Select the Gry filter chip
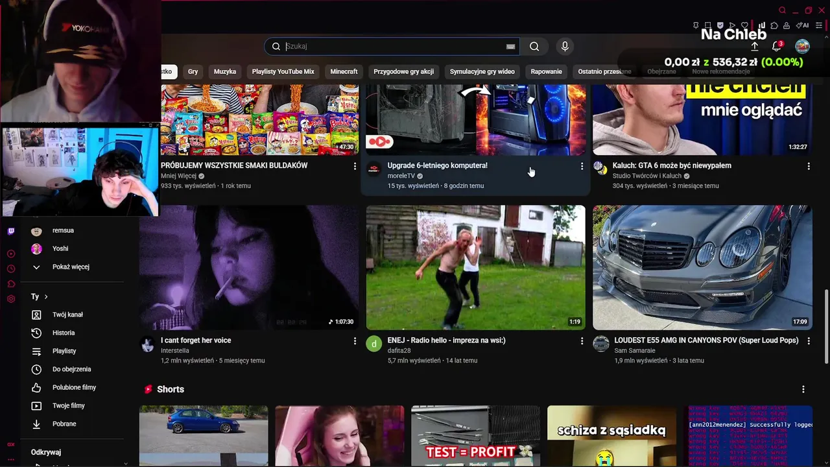Viewport: 830px width, 467px height. [193, 71]
